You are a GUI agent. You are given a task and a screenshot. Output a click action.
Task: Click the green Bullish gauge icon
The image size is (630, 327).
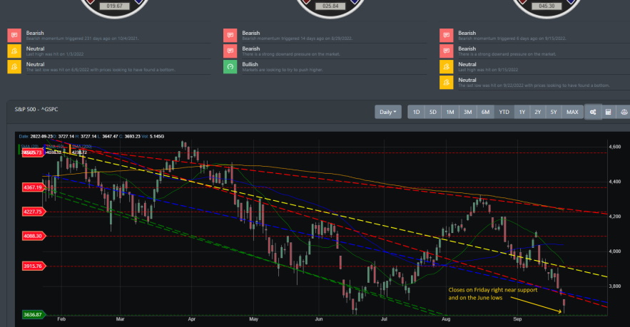(230, 66)
